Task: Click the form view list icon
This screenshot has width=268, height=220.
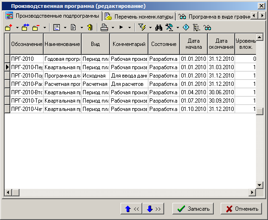Action: [x=57, y=27]
